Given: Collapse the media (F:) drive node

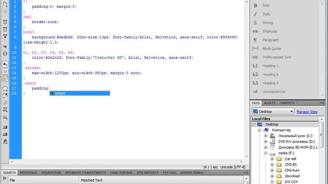Looking at the screenshot, I should [x=265, y=153].
